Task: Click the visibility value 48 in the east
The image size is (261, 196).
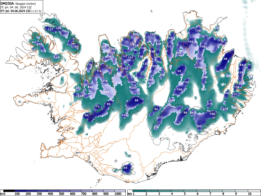Action: click(226, 59)
